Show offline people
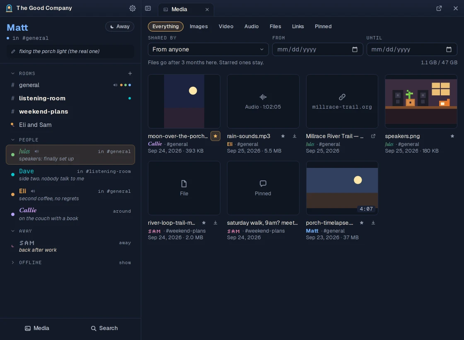Screen dimensions: 464x340 pos(125,263)
